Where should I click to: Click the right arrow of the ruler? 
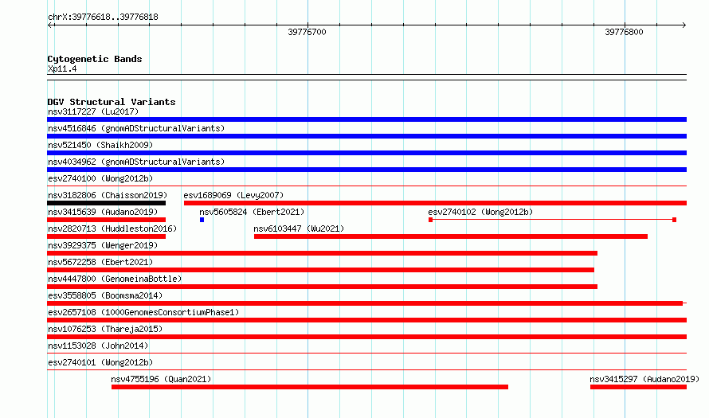pos(684,25)
